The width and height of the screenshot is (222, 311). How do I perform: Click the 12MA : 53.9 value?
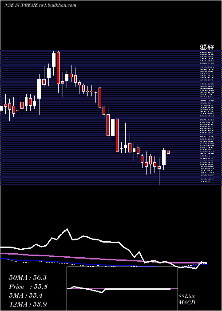(x=28, y=304)
